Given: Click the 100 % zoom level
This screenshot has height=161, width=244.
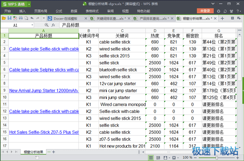Looking at the screenshot, I should click(x=187, y=157).
